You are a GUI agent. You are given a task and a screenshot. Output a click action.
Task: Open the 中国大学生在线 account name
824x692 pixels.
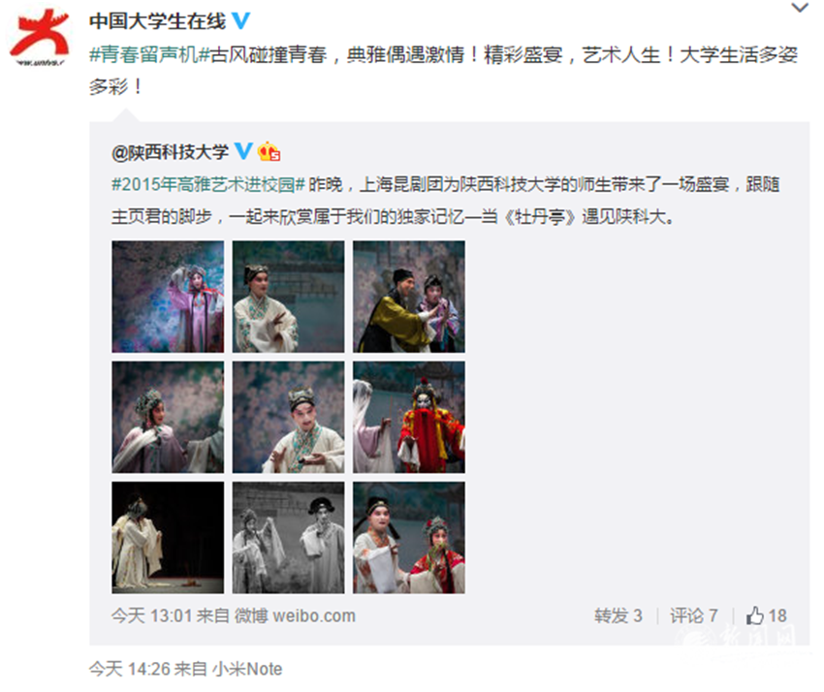pos(157,21)
